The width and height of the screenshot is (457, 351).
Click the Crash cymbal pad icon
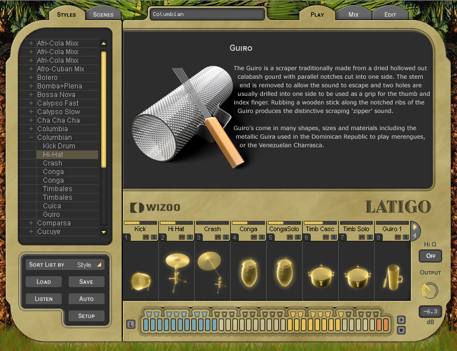tap(213, 272)
